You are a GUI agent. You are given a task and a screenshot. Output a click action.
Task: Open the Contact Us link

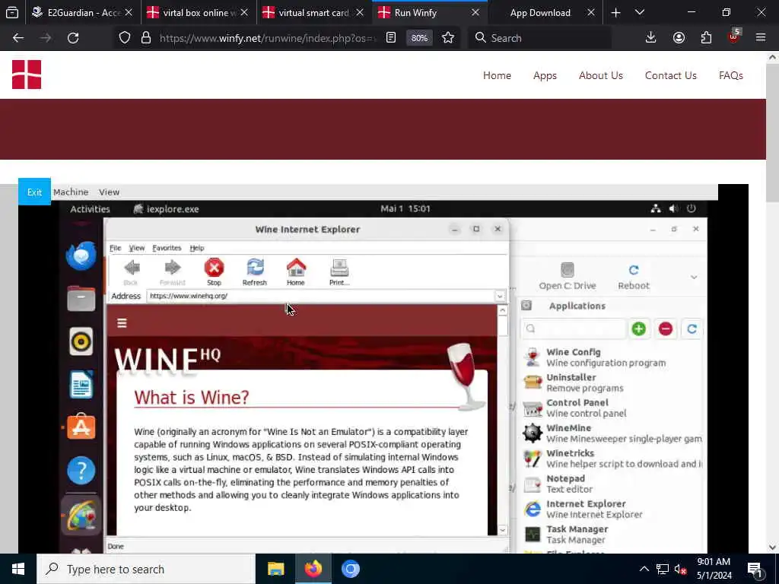pyautogui.click(x=671, y=75)
